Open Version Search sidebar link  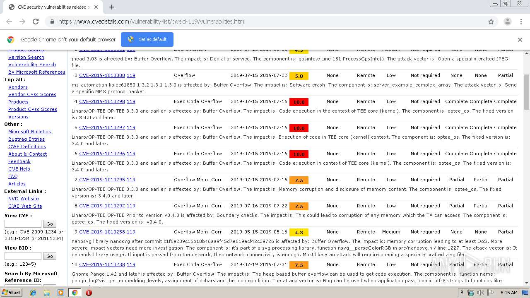point(26,57)
